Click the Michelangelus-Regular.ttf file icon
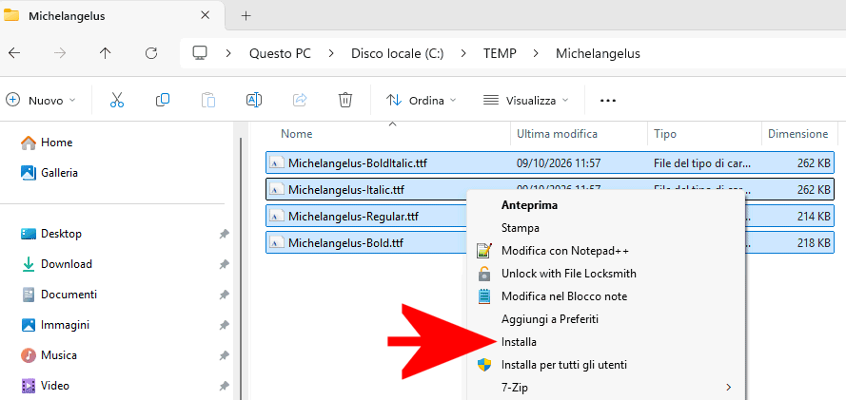Image resolution: width=846 pixels, height=400 pixels. pos(277,217)
